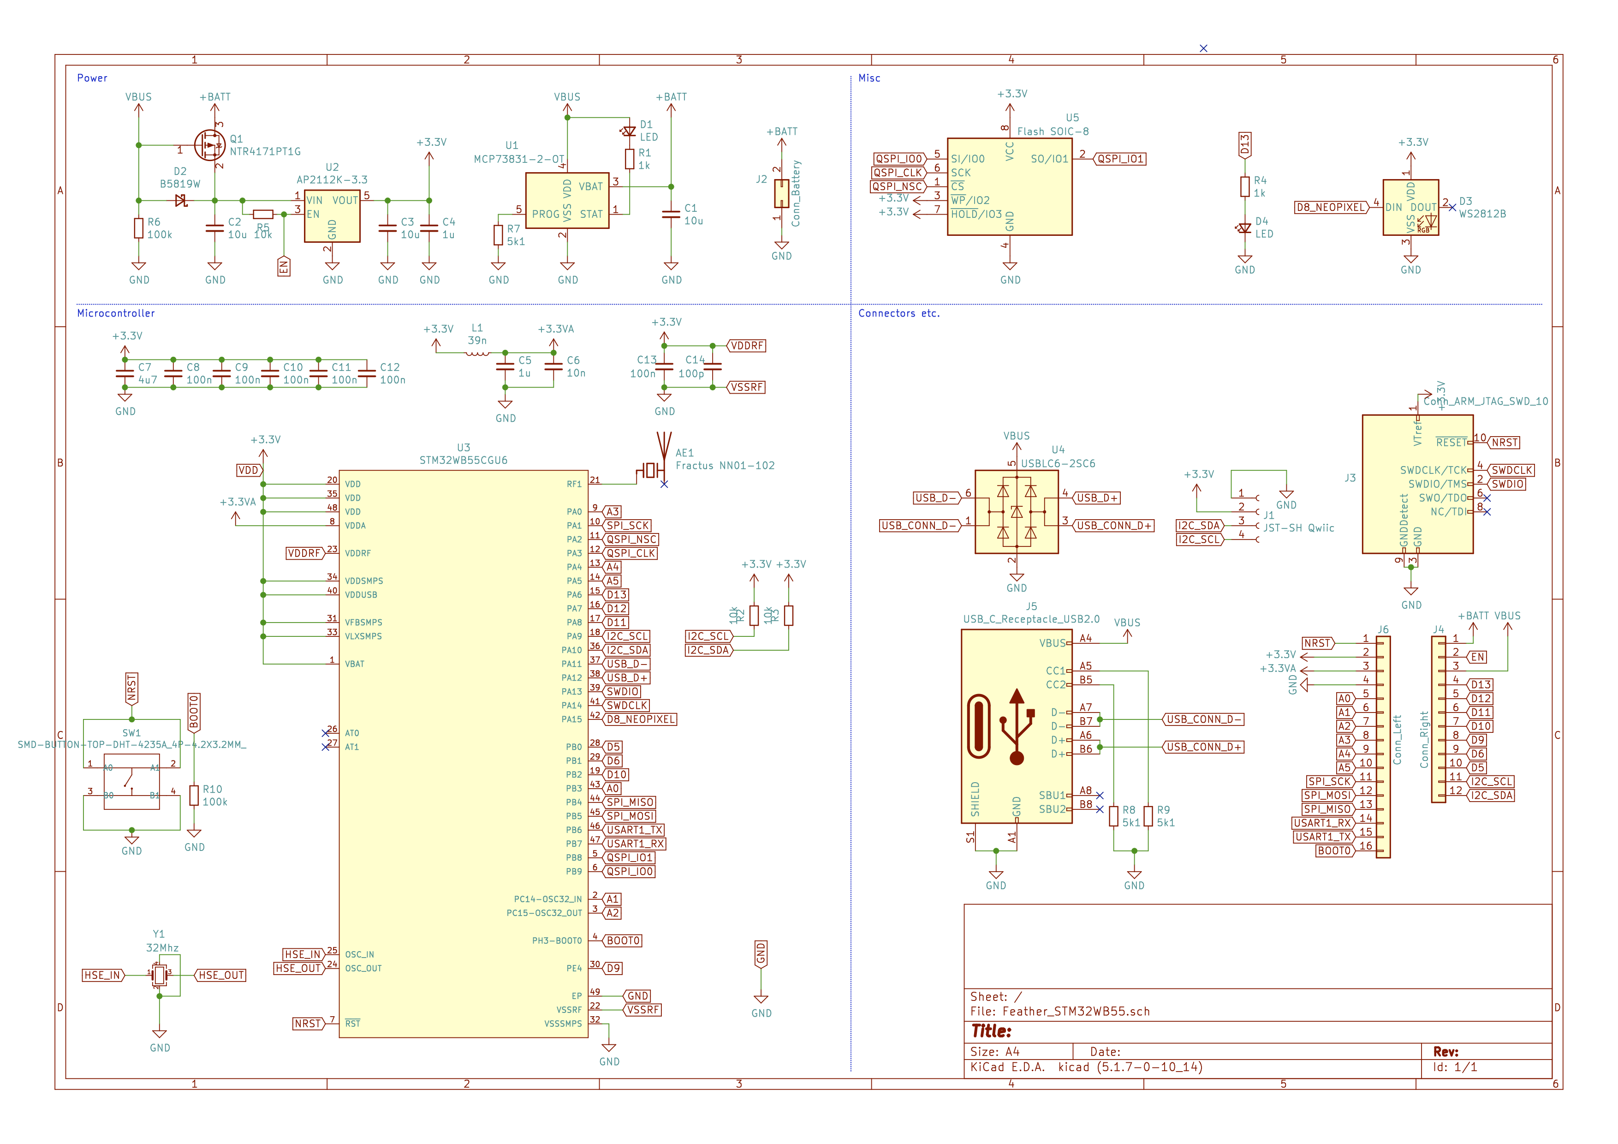Select the U2 AP2112K-3.3 regulator body
1618x1144 pixels.
tap(332, 216)
